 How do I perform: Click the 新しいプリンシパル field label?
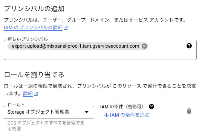click(28, 39)
